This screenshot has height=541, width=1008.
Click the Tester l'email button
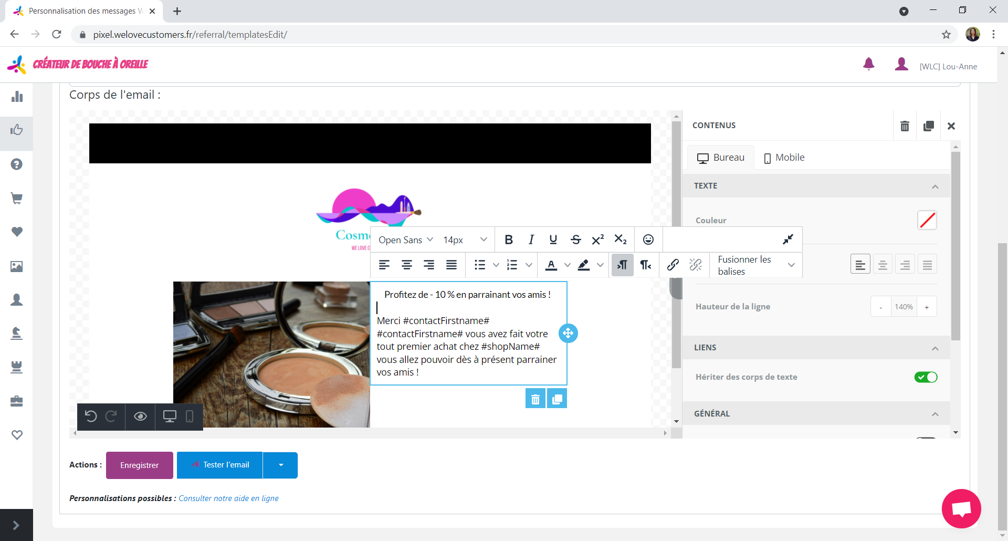pyautogui.click(x=219, y=465)
